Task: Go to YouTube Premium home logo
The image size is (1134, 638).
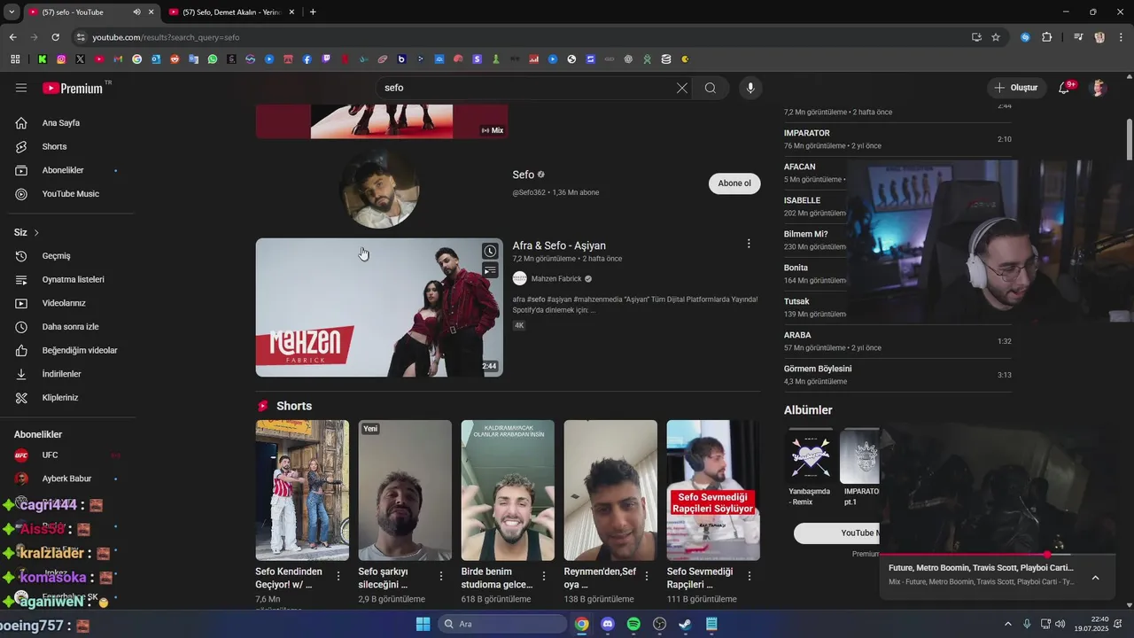Action: tap(73, 88)
